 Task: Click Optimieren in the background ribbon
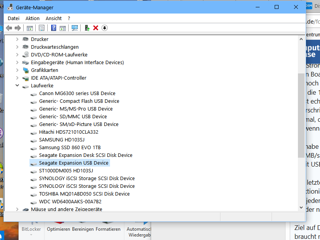(58, 229)
